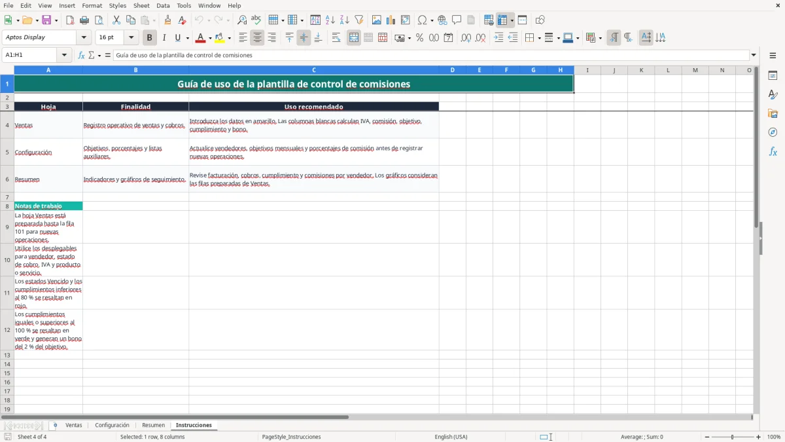Viewport: 785px width, 442px height.
Task: Click the Add Decimal Place icon
Action: [x=466, y=38]
